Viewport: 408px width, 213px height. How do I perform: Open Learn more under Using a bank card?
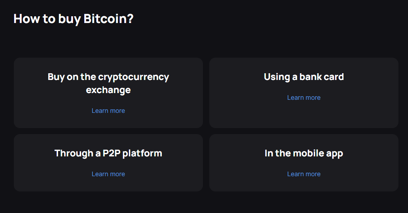[x=304, y=98]
